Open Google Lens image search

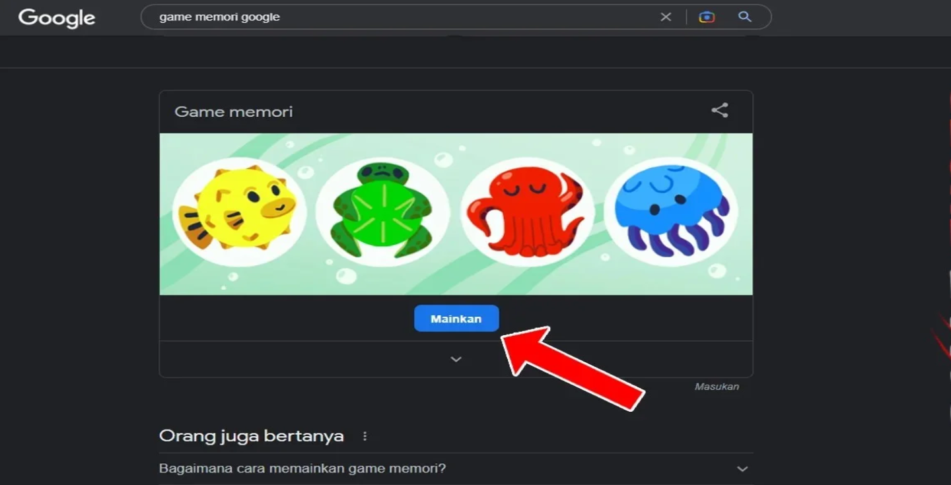click(707, 17)
